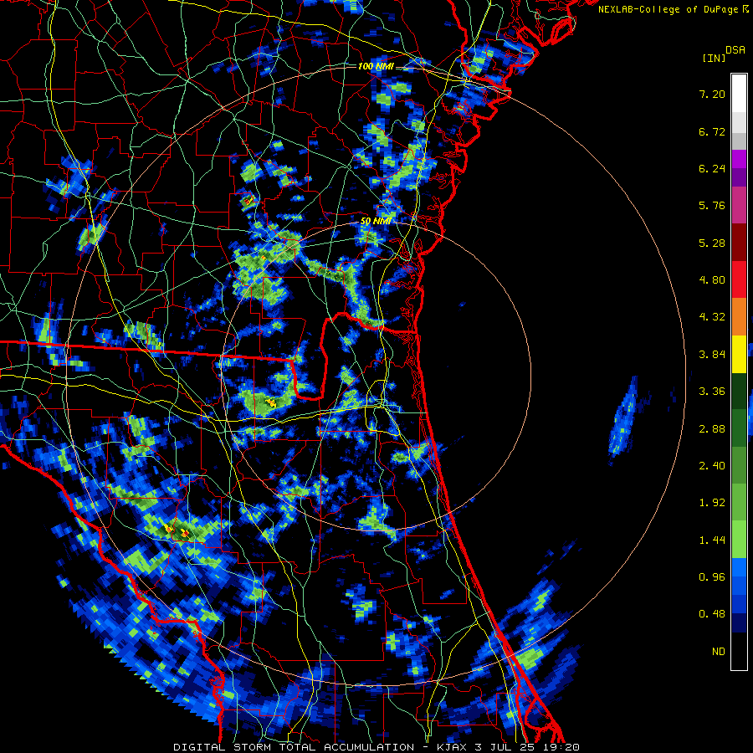The width and height of the screenshot is (753, 753).
Task: Click the NEXLAB-College of DuPage label
Action: pos(673,9)
